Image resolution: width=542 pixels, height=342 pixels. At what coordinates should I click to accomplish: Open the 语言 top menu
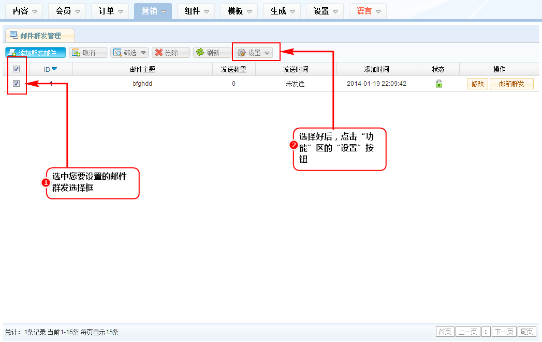point(367,11)
